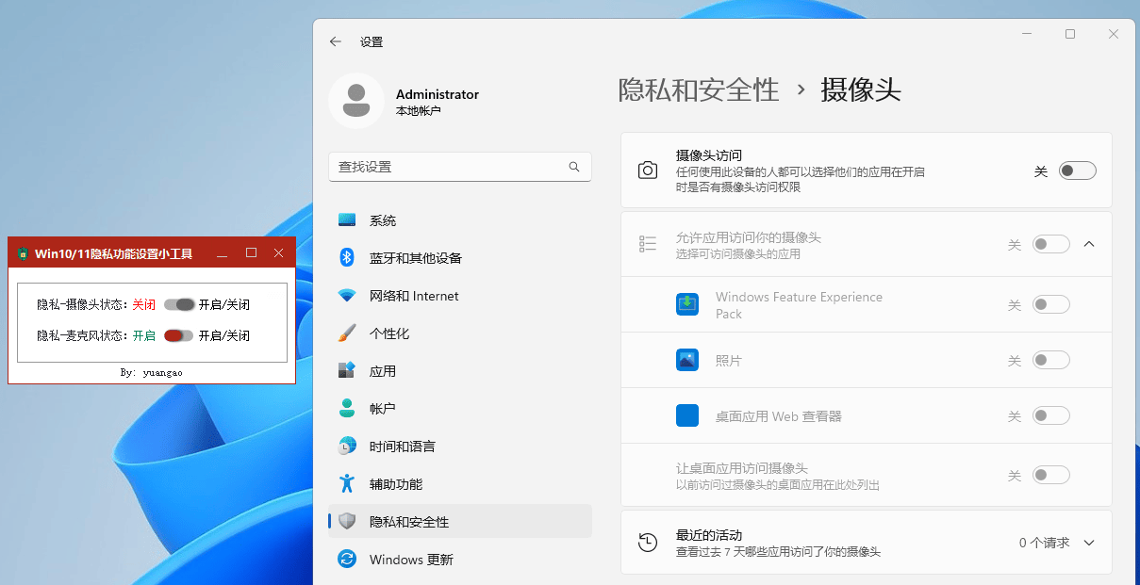Slide the 隐私-摄像头状态 switch
The image size is (1140, 585).
[x=177, y=304]
